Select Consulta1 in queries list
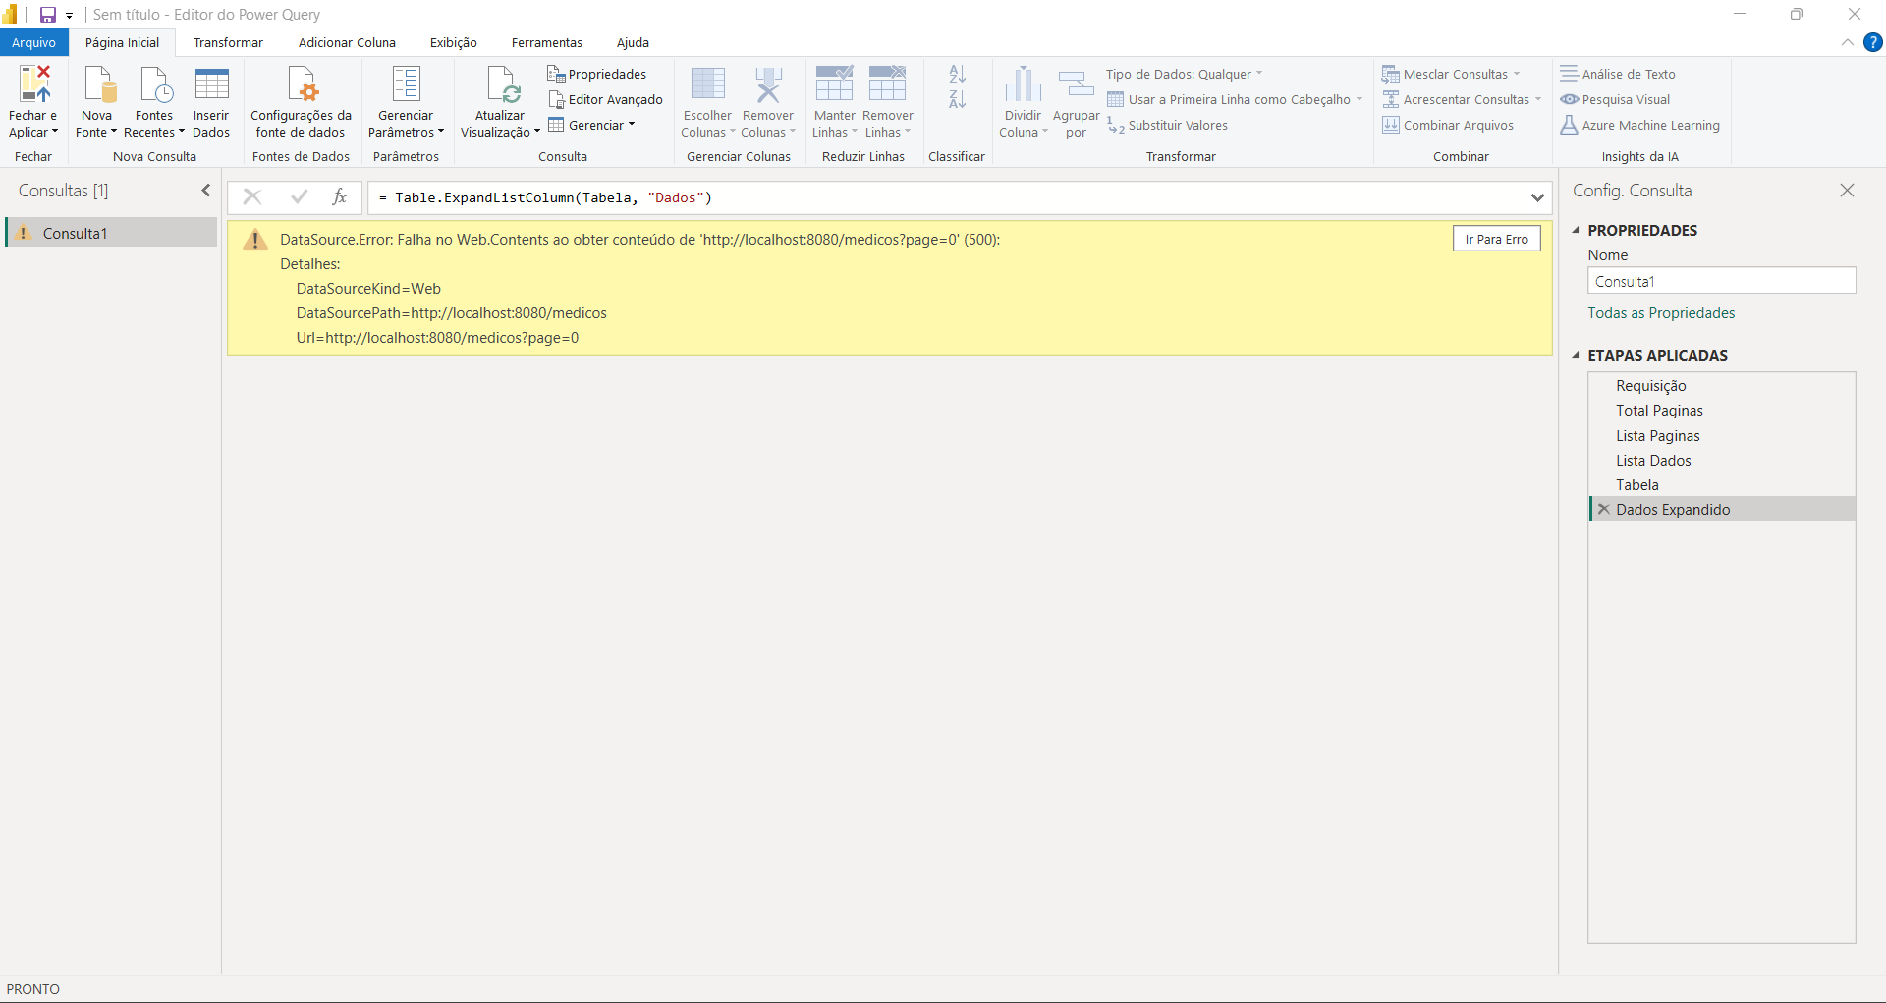 tap(111, 233)
